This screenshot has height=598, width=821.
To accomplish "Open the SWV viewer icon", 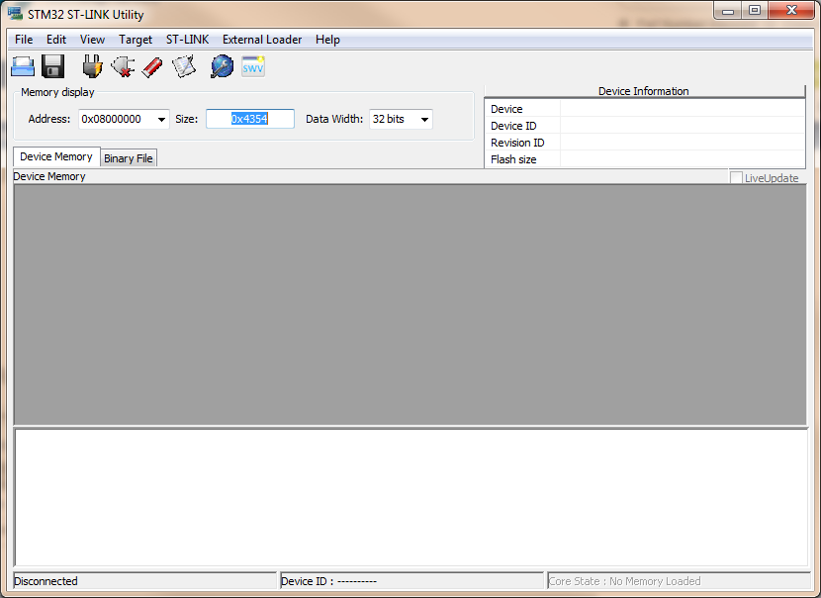I will 253,66.
